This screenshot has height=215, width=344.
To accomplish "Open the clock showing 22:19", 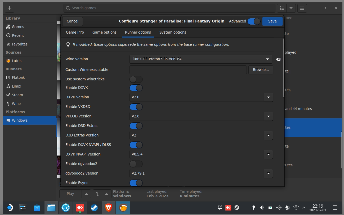I will [x=318, y=208].
